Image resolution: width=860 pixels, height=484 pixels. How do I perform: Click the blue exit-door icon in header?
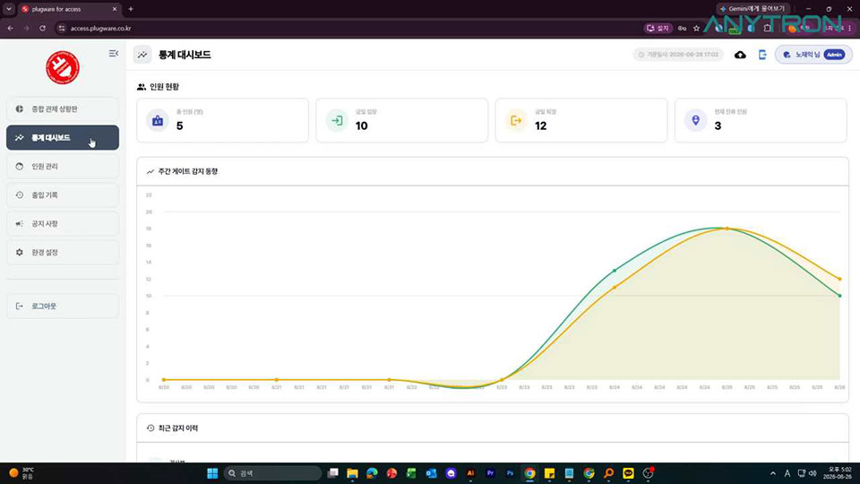pos(762,55)
